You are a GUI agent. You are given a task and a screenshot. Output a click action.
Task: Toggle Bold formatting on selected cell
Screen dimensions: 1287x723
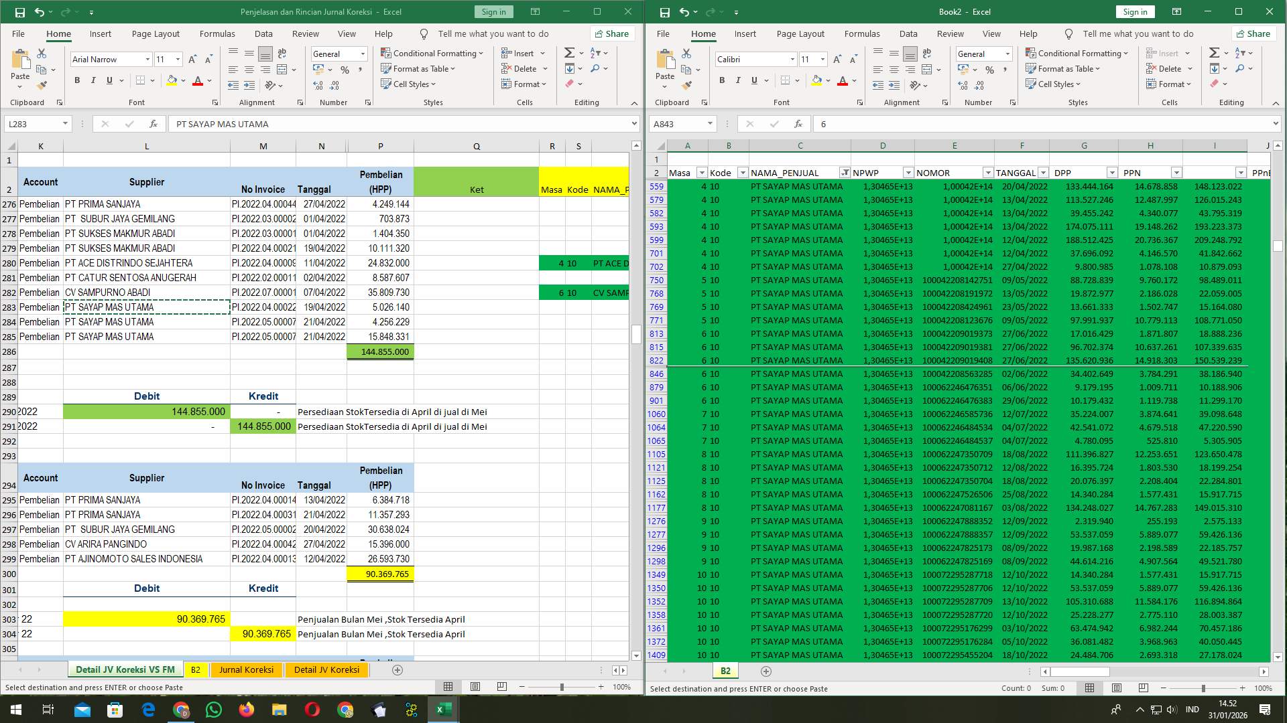[76, 80]
